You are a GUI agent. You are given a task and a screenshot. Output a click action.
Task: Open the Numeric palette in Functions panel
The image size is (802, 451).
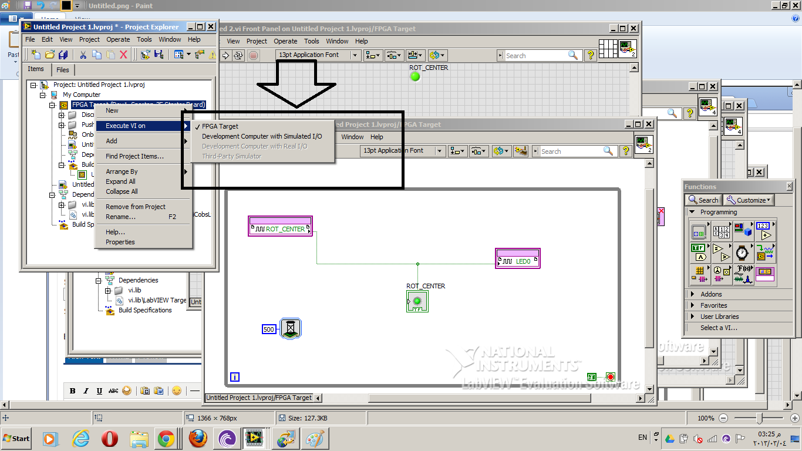pos(765,230)
